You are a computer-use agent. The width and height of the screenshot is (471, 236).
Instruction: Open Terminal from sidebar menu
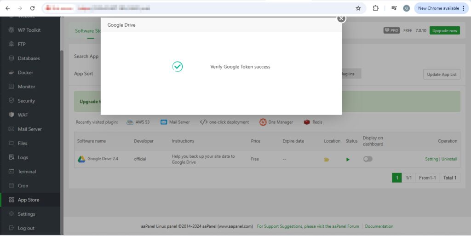[27, 172]
